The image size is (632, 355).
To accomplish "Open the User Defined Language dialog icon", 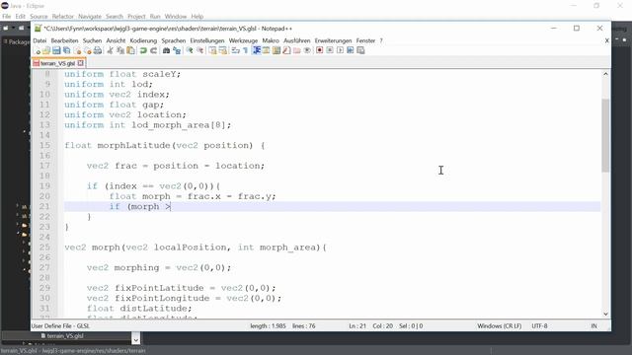I will [266, 50].
